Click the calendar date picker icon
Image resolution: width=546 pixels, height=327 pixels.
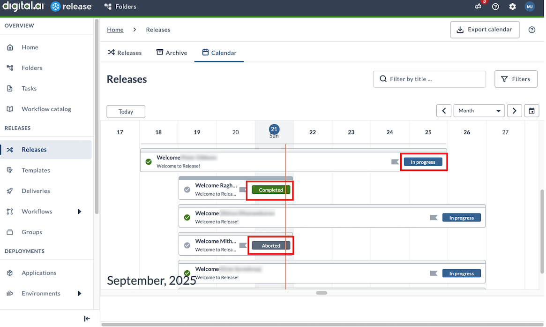click(531, 111)
